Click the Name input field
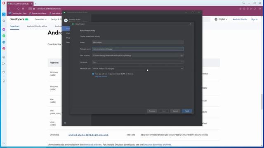This screenshot has height=148, width=264. coord(138,42)
